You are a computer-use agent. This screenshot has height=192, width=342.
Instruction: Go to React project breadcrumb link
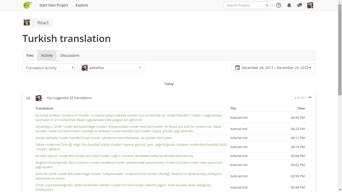click(43, 22)
